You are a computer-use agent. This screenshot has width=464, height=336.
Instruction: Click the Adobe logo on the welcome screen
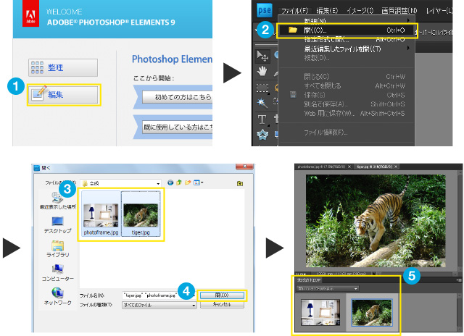click(x=30, y=13)
